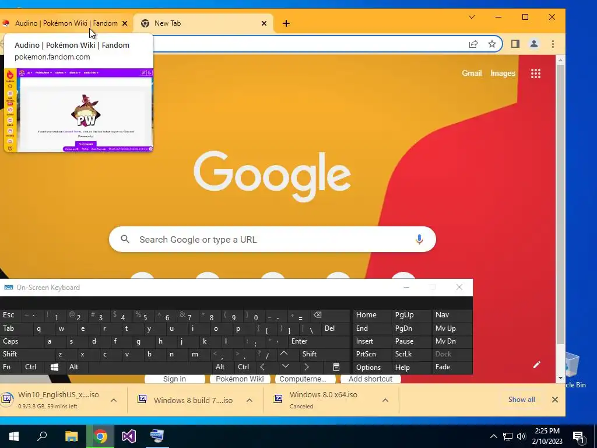This screenshot has height=448, width=597.
Task: Click the menu key icon on On-Screen Keyboard
Action: pos(336,367)
